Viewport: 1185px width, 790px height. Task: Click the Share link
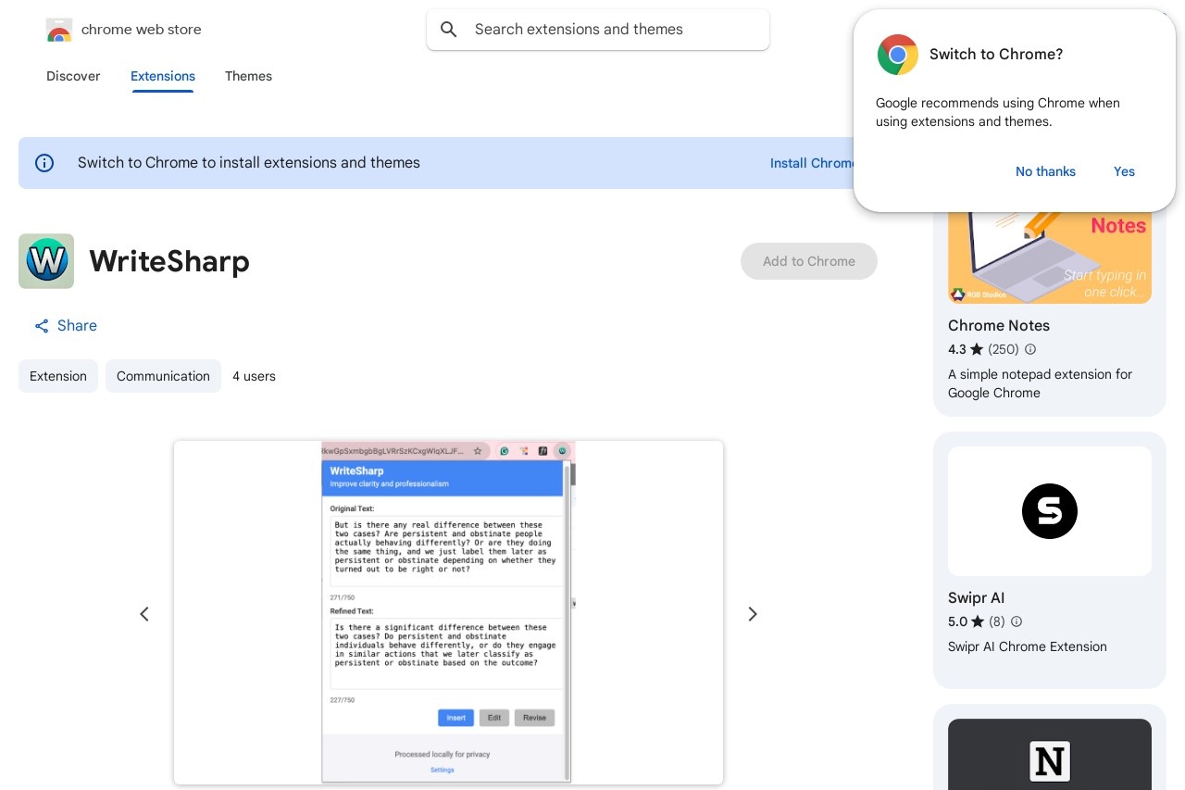66,326
